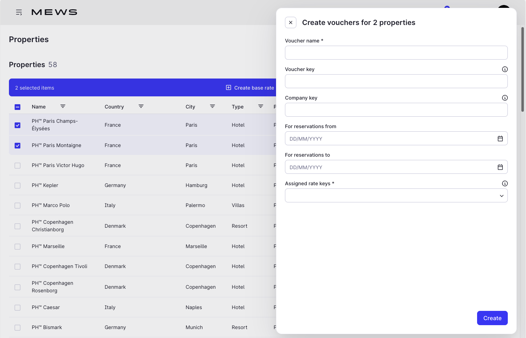Image resolution: width=526 pixels, height=338 pixels.
Task: Click the Create base rate plus icon
Action: click(x=229, y=87)
